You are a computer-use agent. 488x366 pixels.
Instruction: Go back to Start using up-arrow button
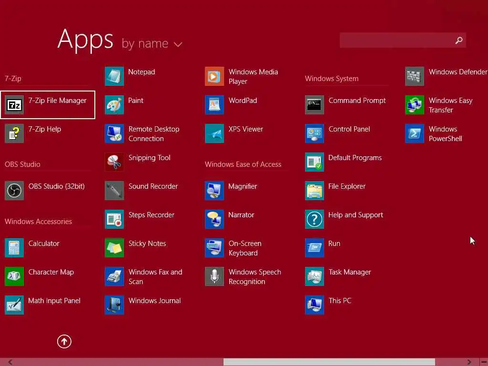pos(64,341)
